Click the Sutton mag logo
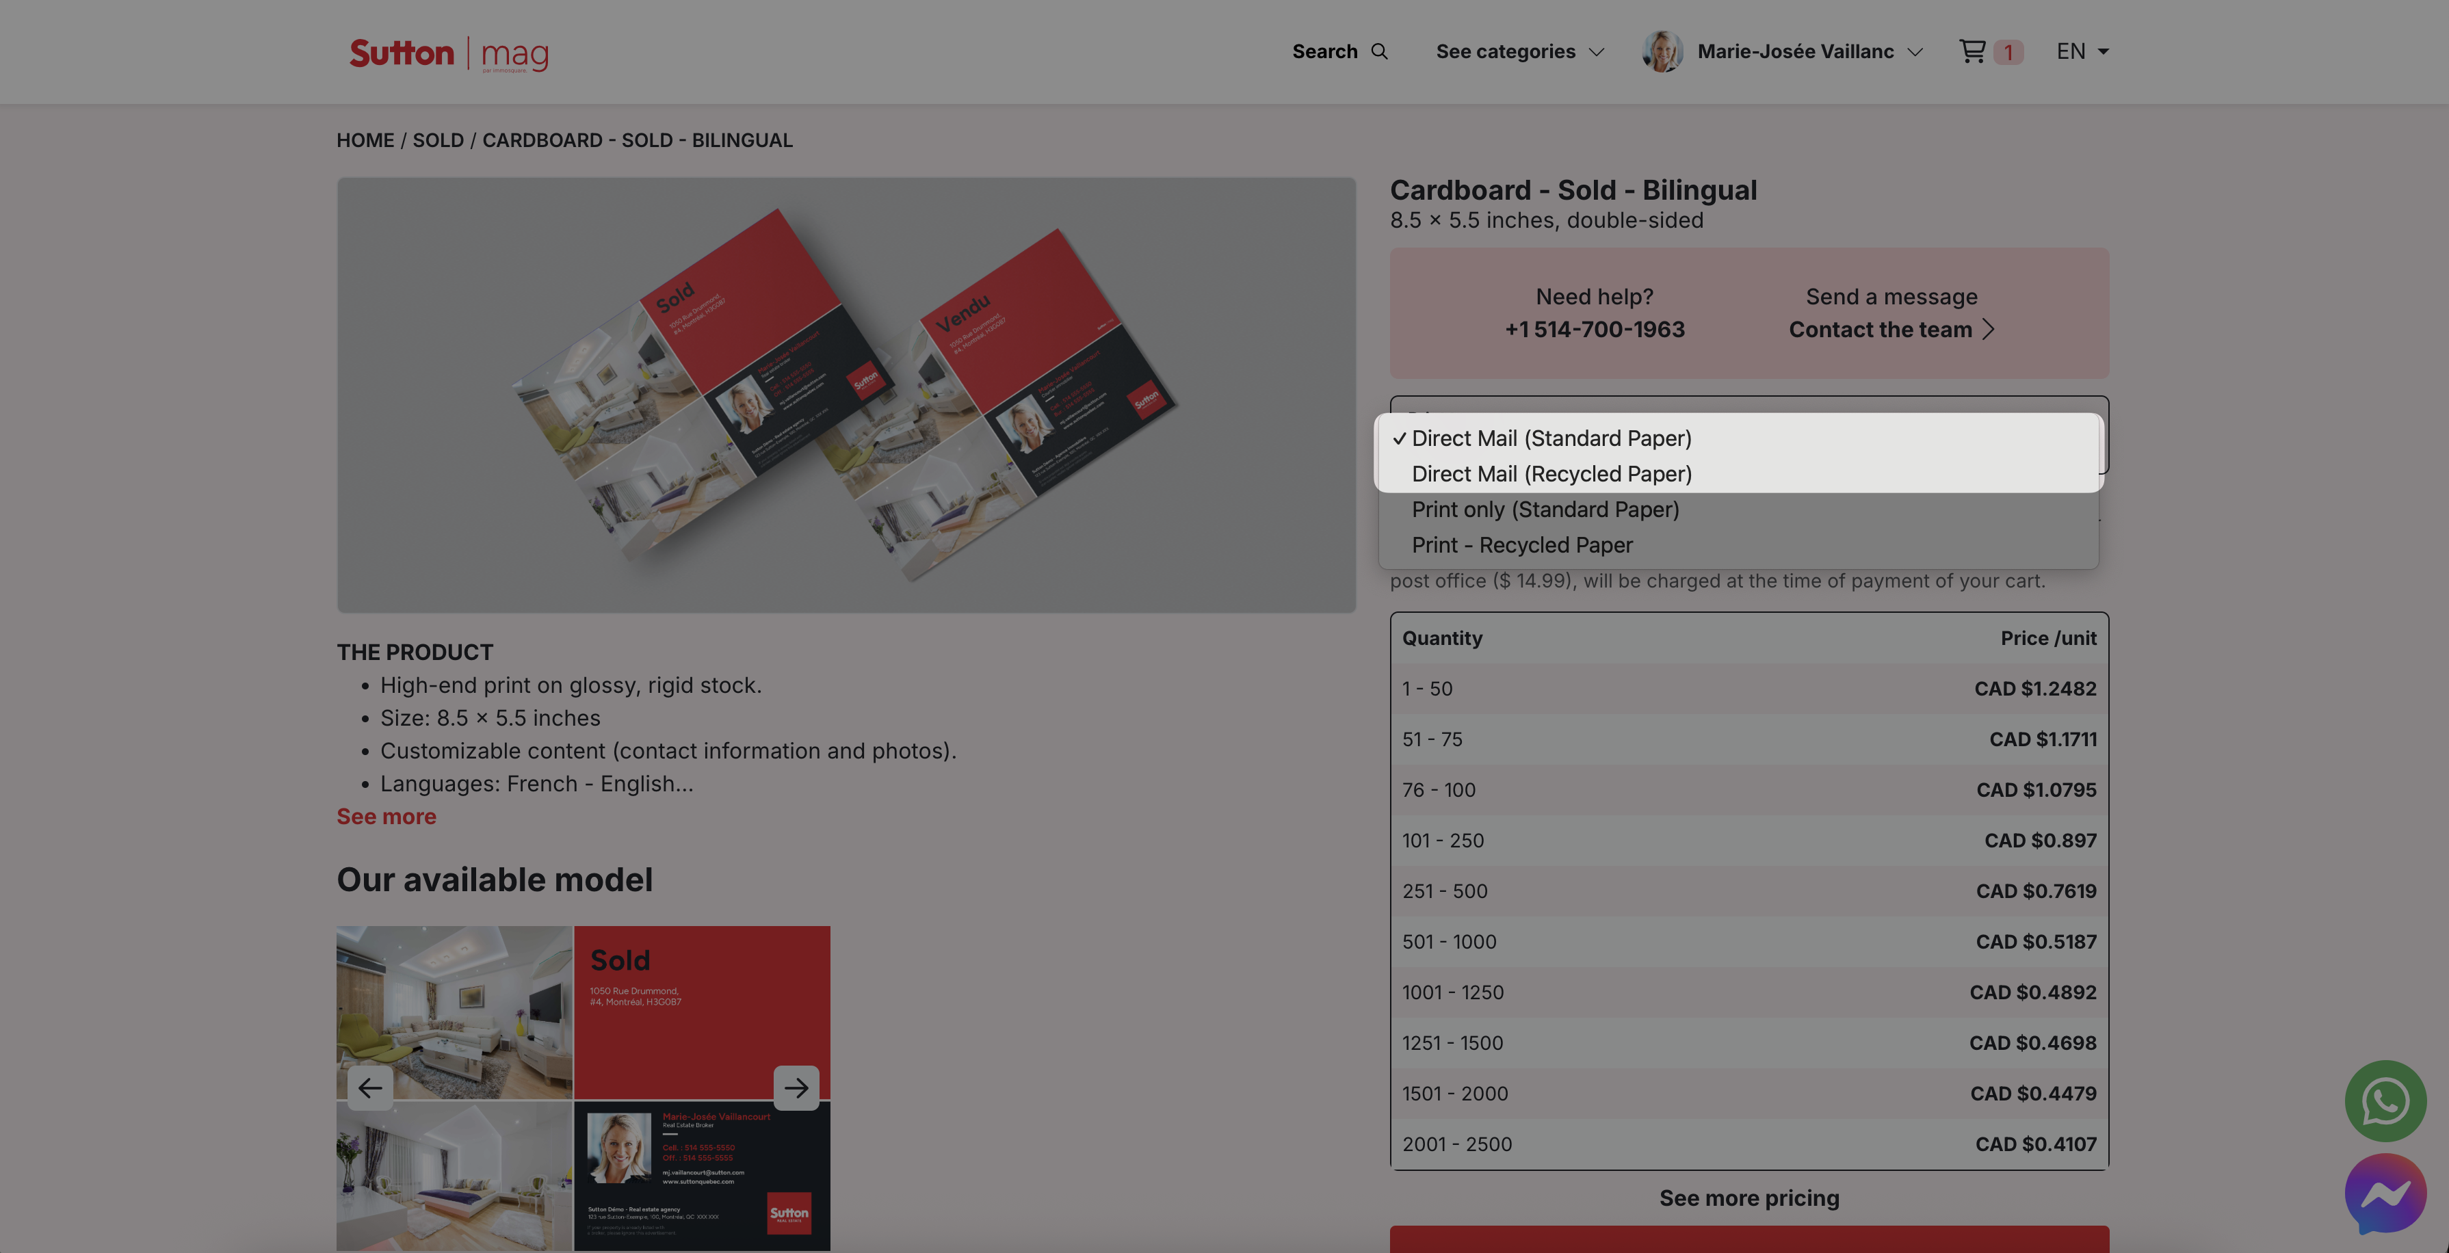 [449, 53]
